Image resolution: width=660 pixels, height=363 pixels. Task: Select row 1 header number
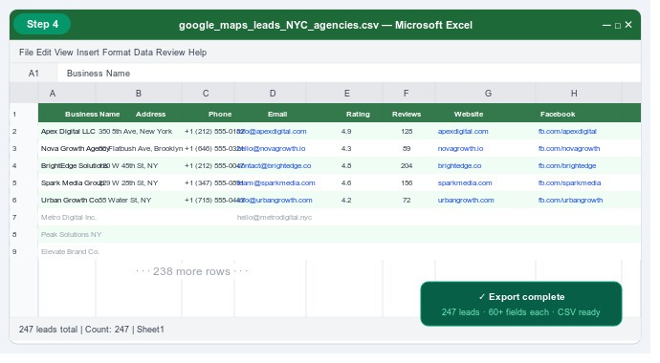tap(14, 115)
